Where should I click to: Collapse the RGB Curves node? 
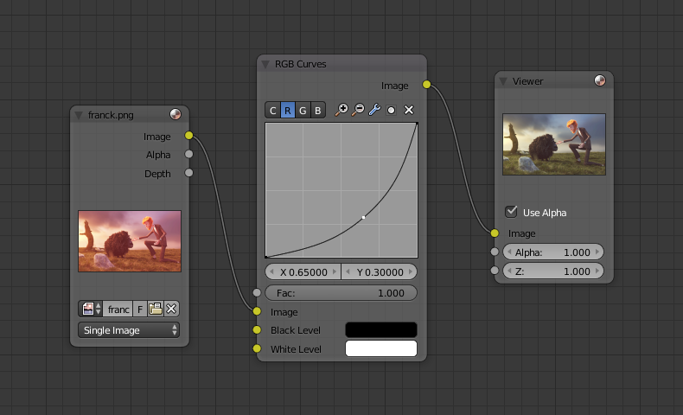pos(265,64)
